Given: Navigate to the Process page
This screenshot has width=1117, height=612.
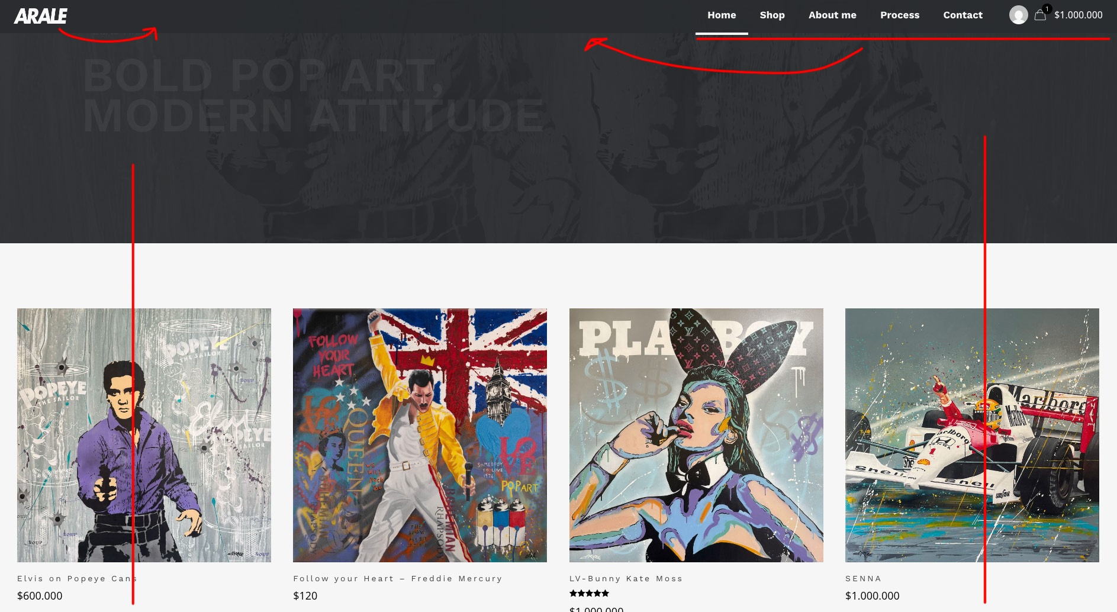Looking at the screenshot, I should pos(899,15).
